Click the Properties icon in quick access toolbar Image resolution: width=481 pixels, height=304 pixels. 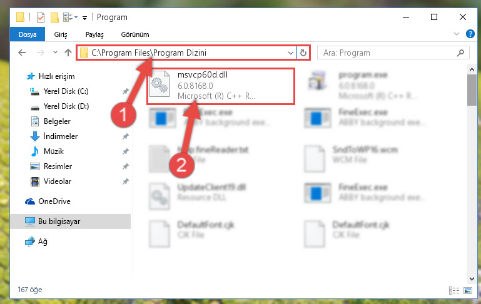tap(40, 18)
